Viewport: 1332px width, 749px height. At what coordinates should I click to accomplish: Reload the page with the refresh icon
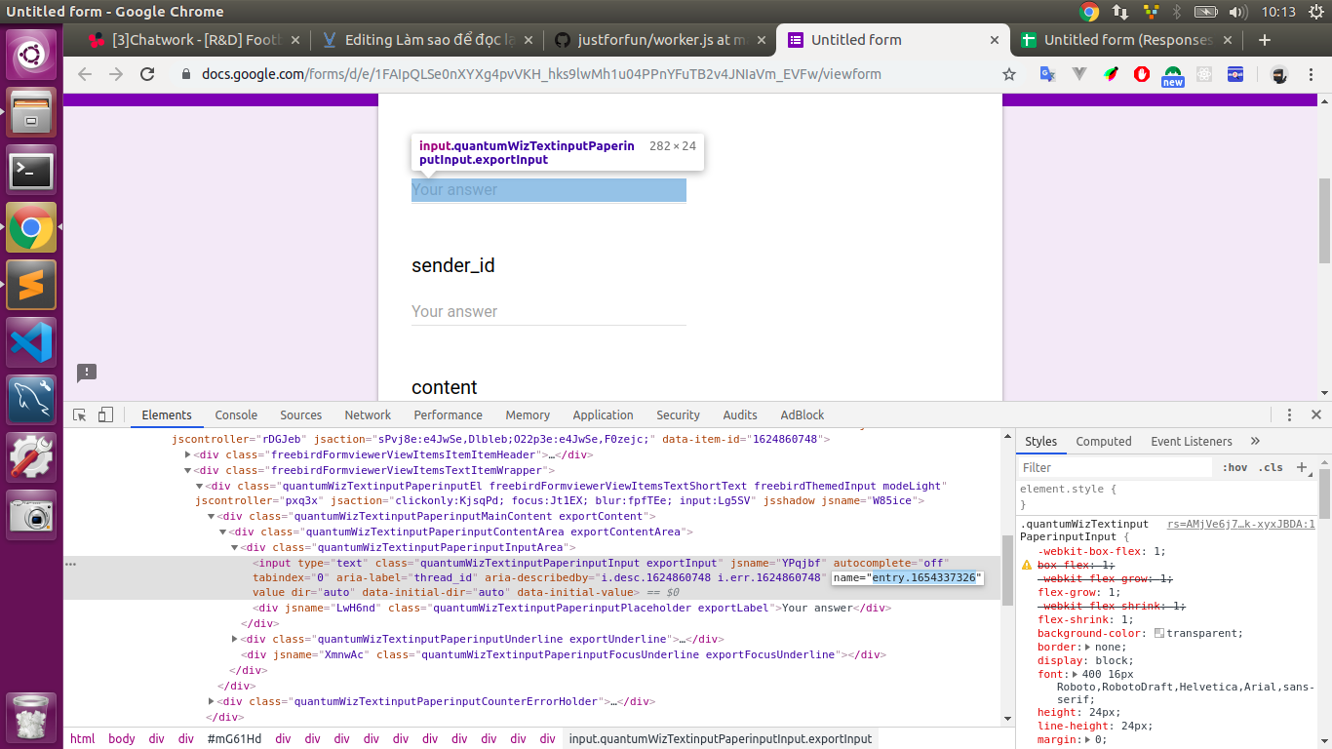point(148,74)
